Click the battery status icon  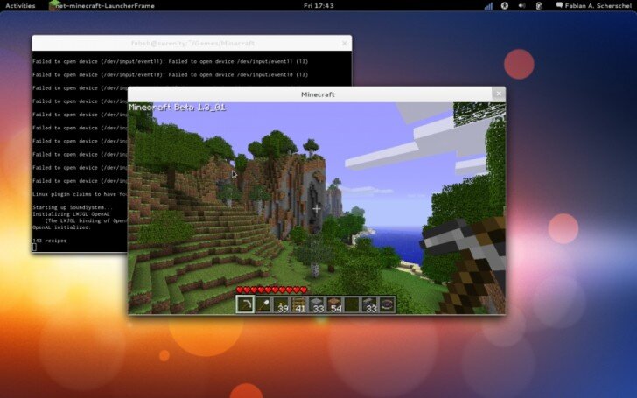tap(539, 5)
